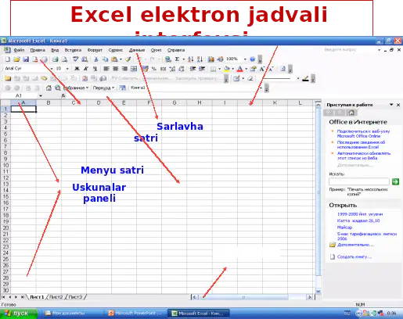Expand the Name Box dropdown beside A1
The height and width of the screenshot is (319, 403).
pos(41,95)
